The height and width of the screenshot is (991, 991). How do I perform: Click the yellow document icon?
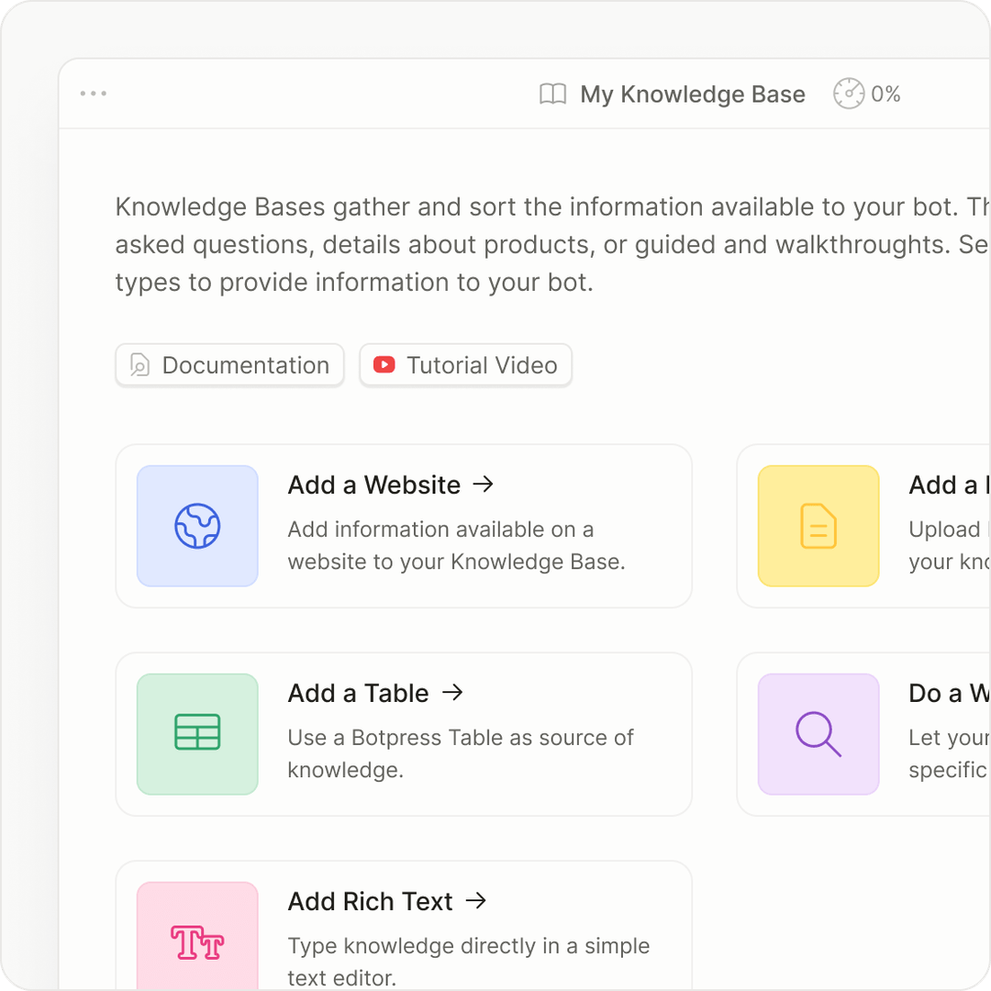818,526
